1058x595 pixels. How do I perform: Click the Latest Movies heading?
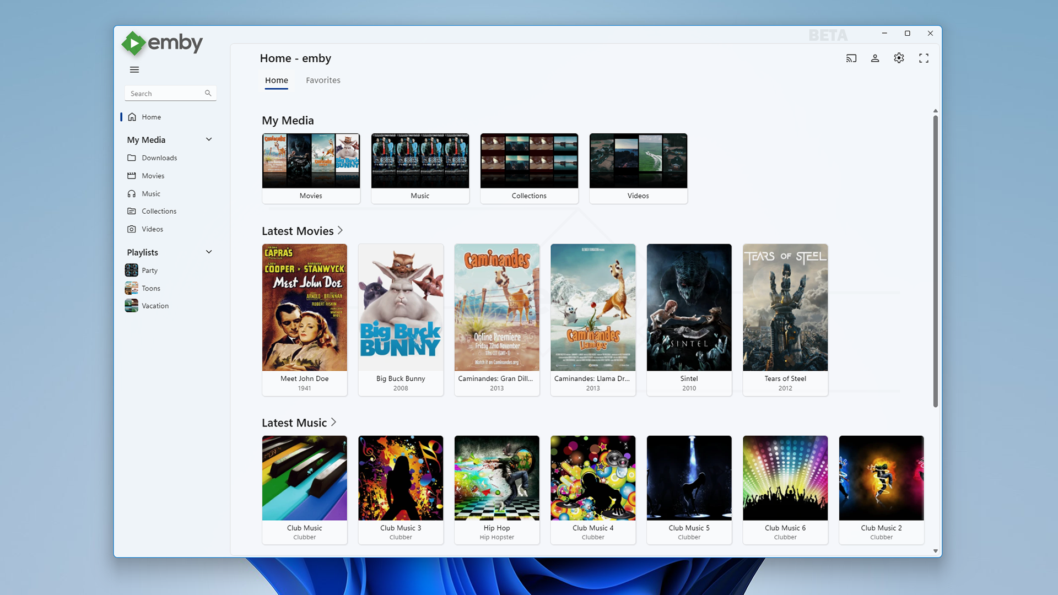(x=298, y=231)
